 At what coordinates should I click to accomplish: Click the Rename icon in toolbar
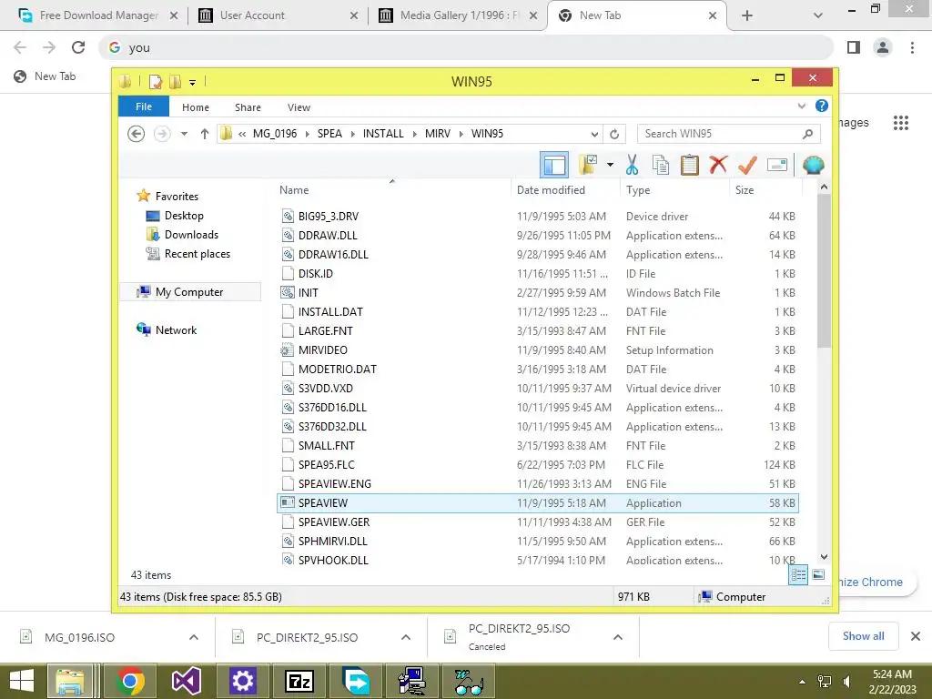(777, 165)
